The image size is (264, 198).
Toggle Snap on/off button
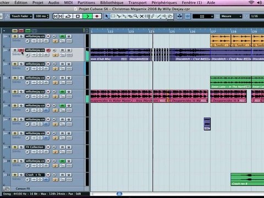(x=188, y=16)
